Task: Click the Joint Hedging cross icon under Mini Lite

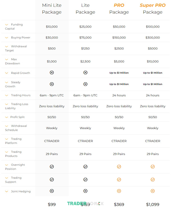Action: click(x=52, y=191)
